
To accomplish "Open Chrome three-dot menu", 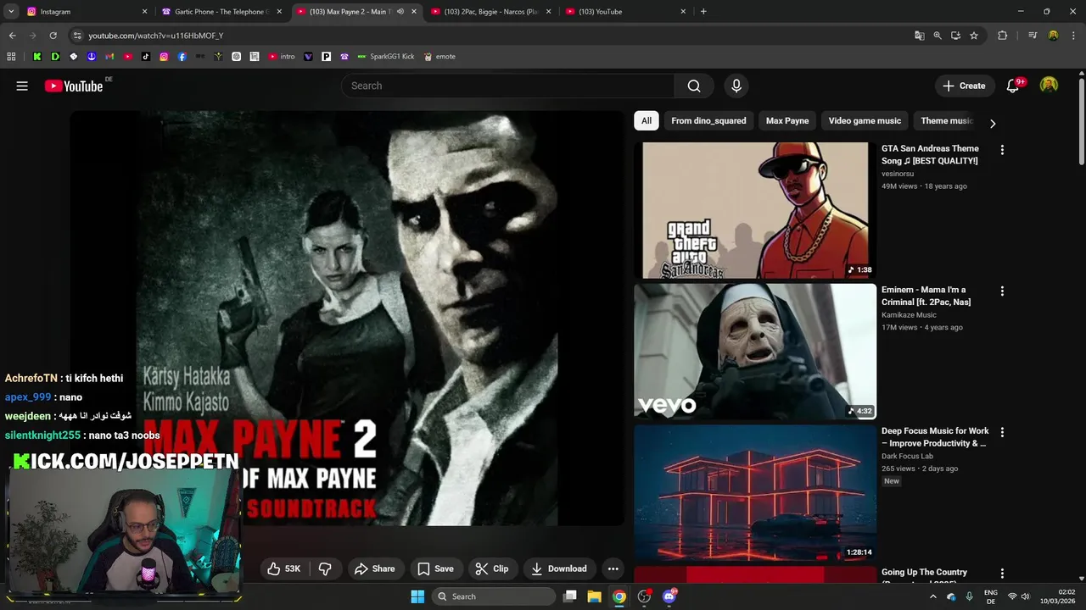I will 1073,36.
